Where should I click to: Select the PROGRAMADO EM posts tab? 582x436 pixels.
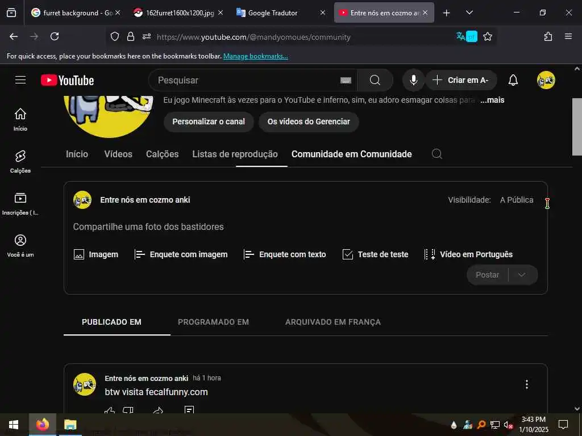click(213, 322)
